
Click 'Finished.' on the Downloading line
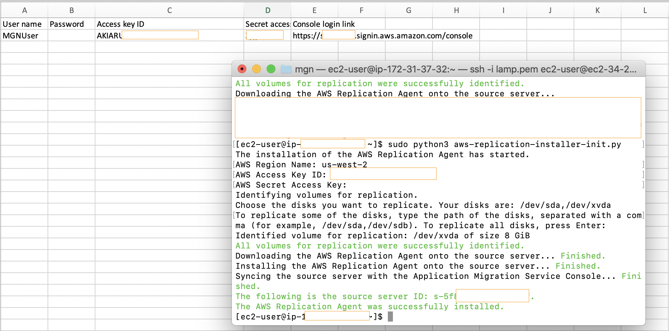583,256
